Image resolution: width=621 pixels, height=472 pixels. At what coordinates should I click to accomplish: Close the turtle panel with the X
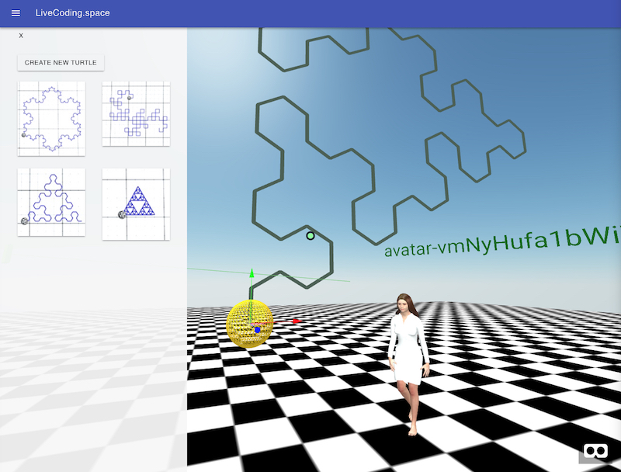click(x=21, y=36)
